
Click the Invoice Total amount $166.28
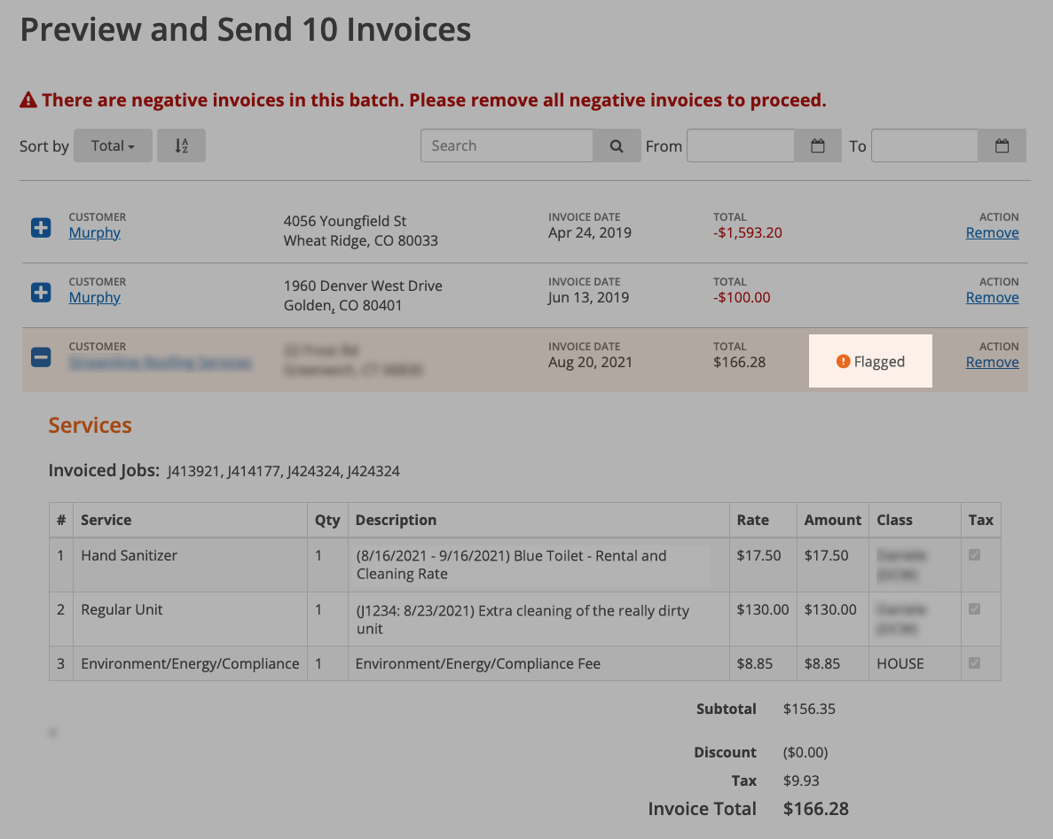(815, 808)
